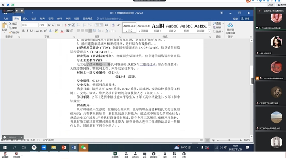Click the Shrink Font icon

point(53,25)
